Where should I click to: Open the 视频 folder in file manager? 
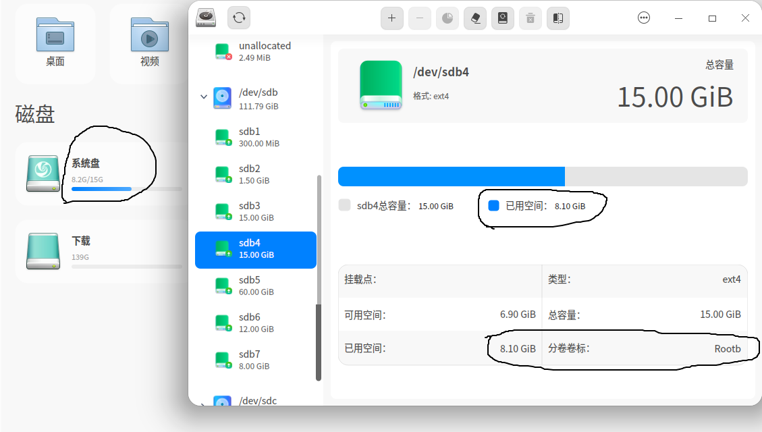(150, 43)
